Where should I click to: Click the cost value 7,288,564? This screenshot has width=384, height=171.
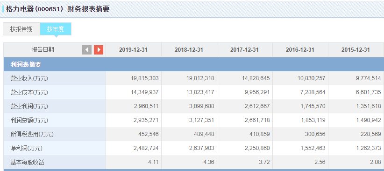[x=313, y=92]
